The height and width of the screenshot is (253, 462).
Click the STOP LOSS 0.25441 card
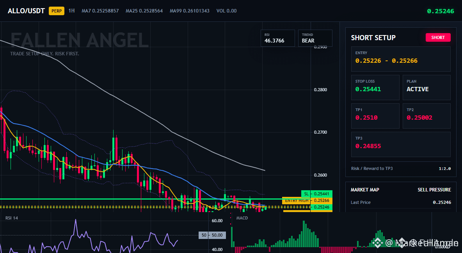(x=375, y=87)
